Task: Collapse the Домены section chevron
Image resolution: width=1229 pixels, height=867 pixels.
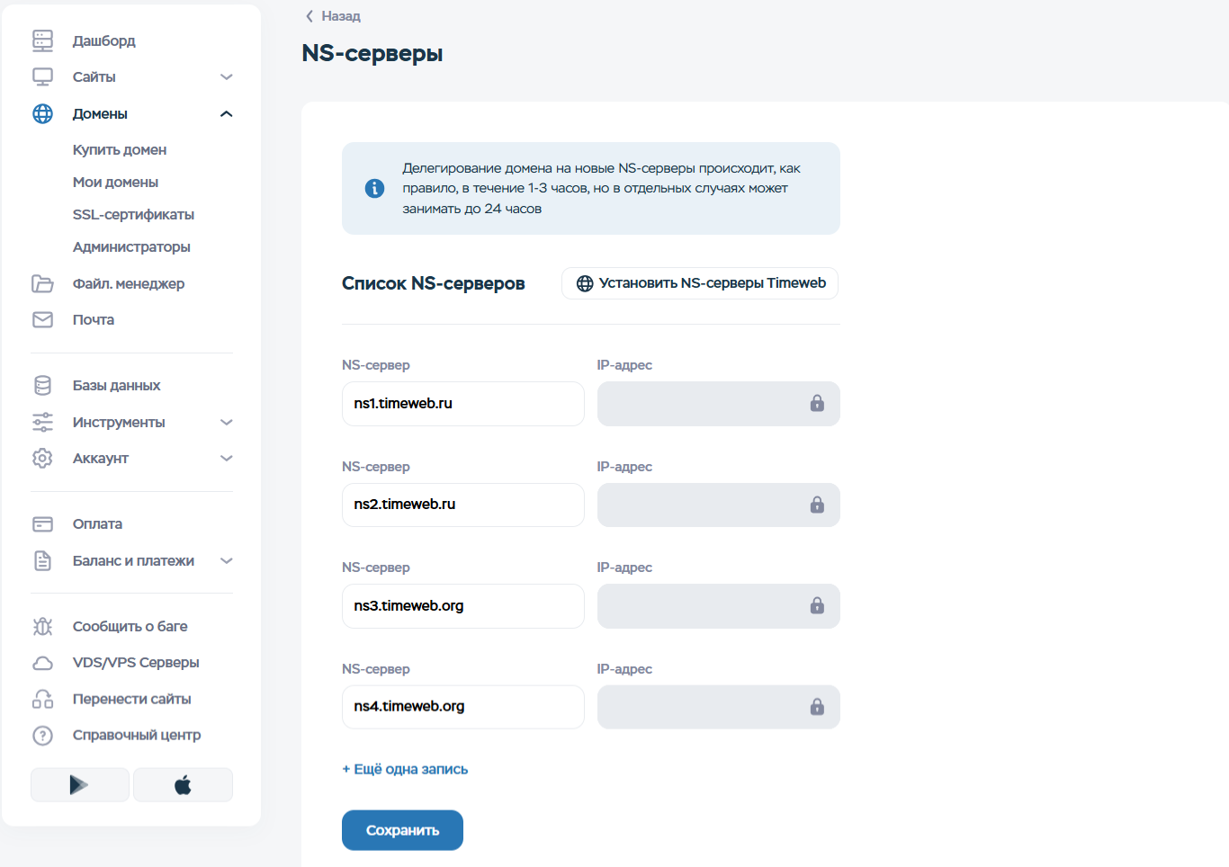Action: coord(227,113)
